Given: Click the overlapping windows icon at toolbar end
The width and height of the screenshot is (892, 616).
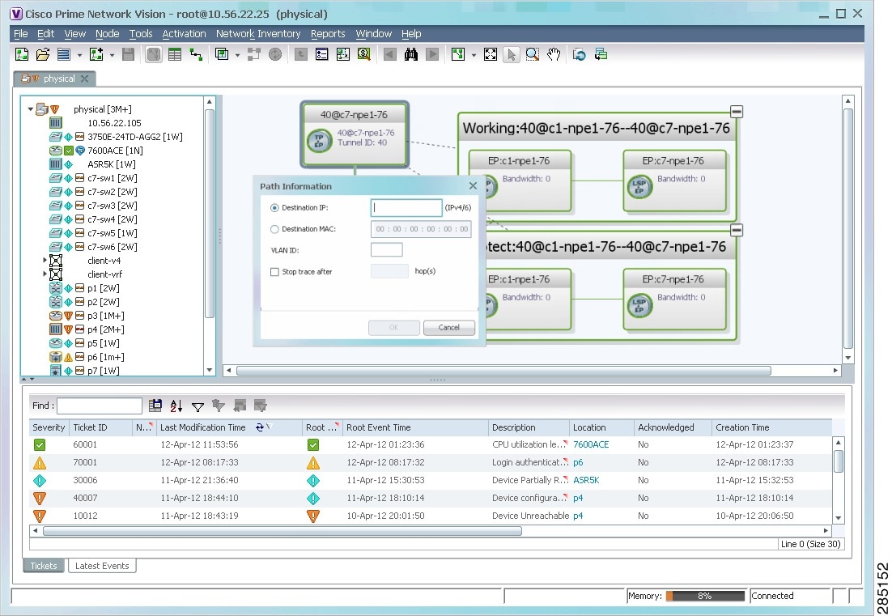Looking at the screenshot, I should pyautogui.click(x=601, y=54).
